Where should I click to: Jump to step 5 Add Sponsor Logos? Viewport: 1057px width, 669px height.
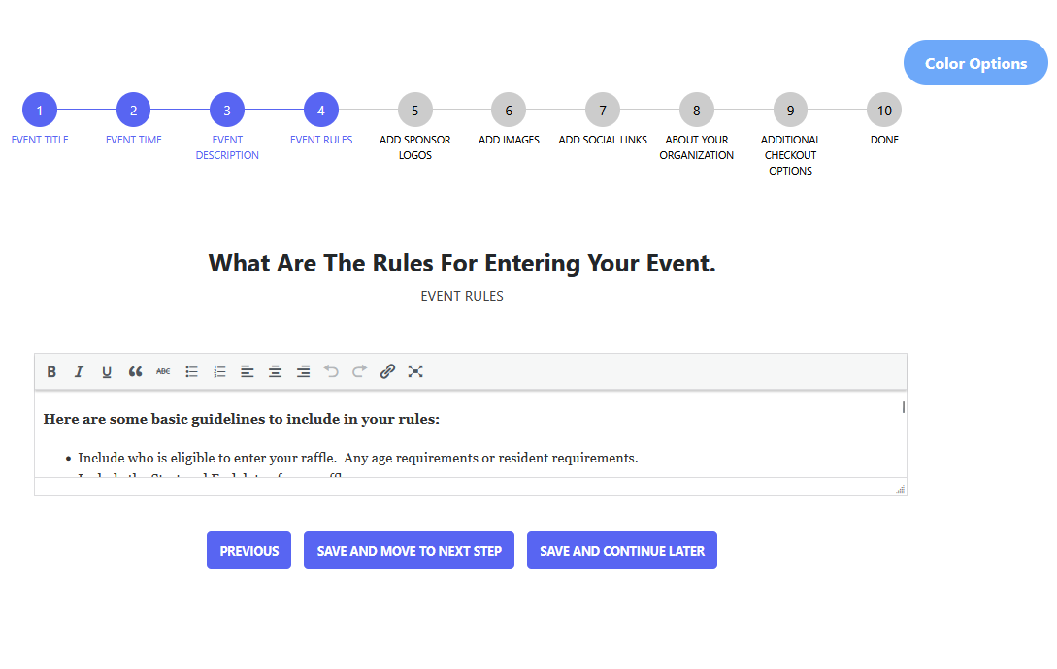tap(414, 111)
